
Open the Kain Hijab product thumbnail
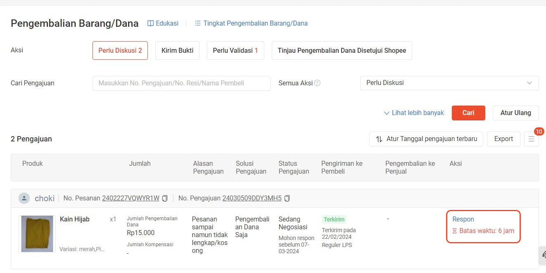37,233
